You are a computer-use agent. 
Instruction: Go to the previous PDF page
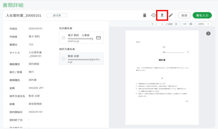tap(152, 24)
